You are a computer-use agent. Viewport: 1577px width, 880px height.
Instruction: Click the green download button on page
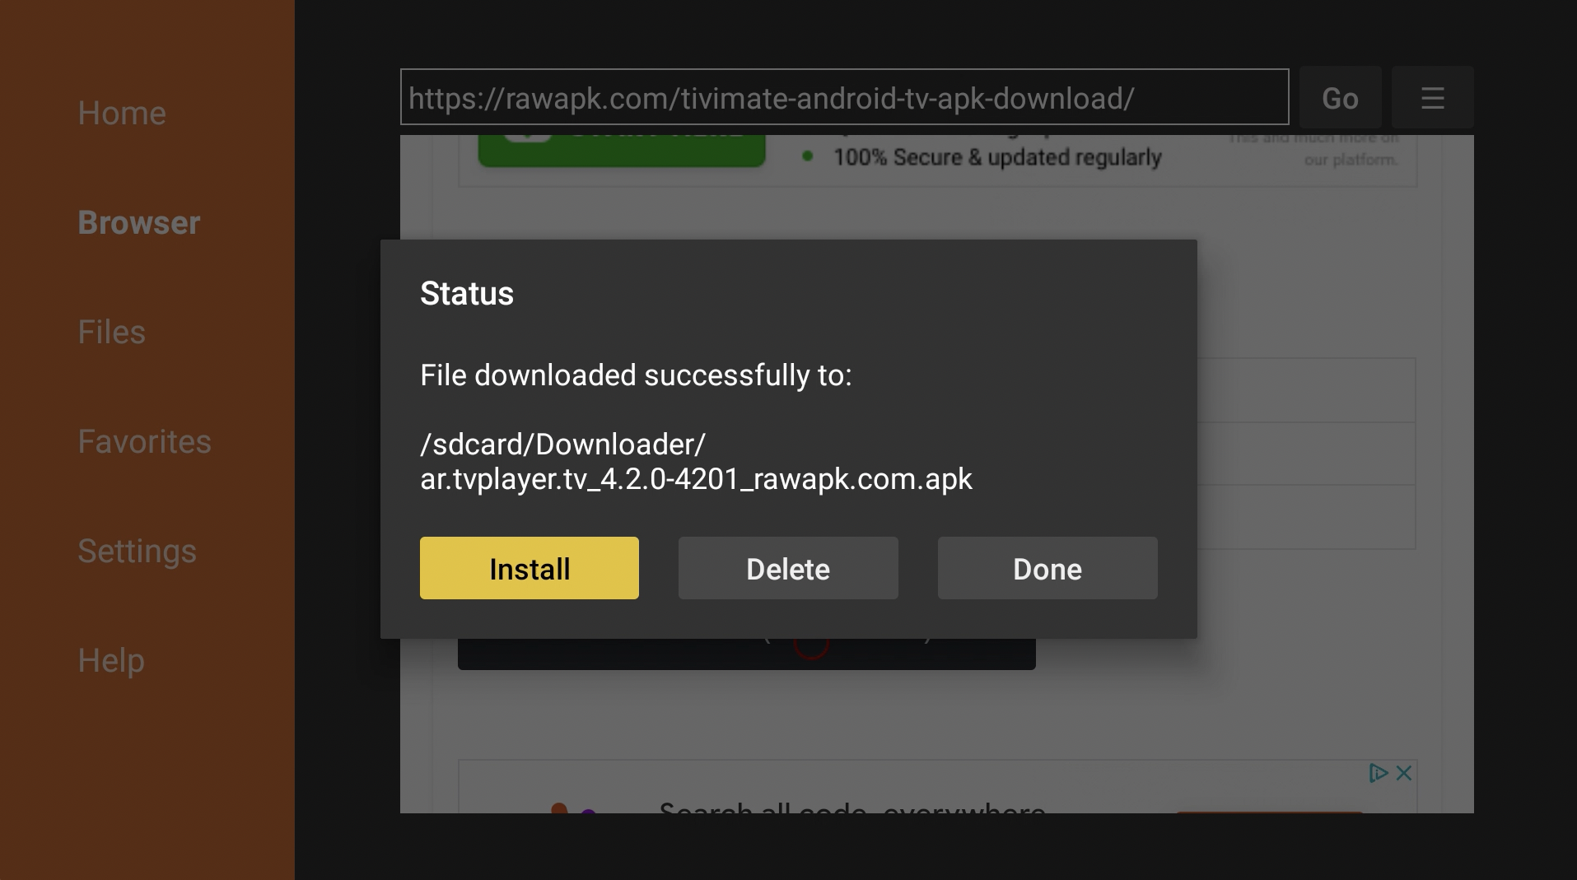click(x=622, y=151)
